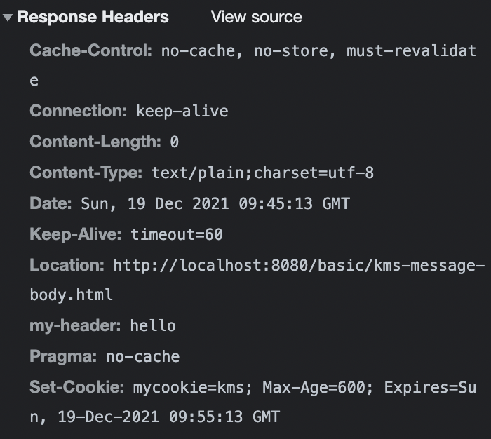Select the timeout=60 value
The image size is (491, 439).
tap(177, 234)
